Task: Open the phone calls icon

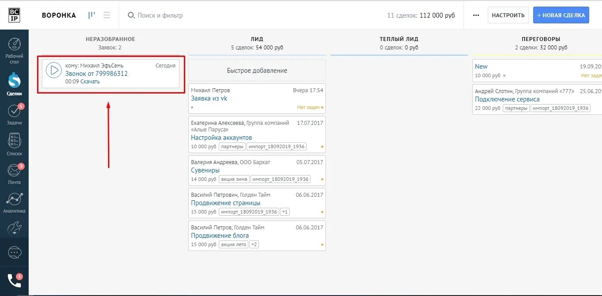Action: 15,281
